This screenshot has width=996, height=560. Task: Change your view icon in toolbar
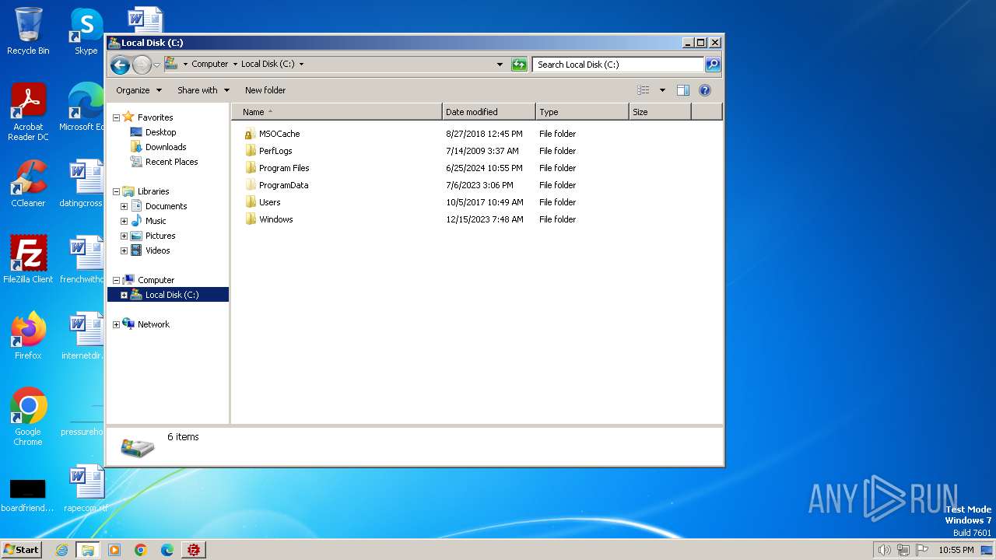pos(643,90)
